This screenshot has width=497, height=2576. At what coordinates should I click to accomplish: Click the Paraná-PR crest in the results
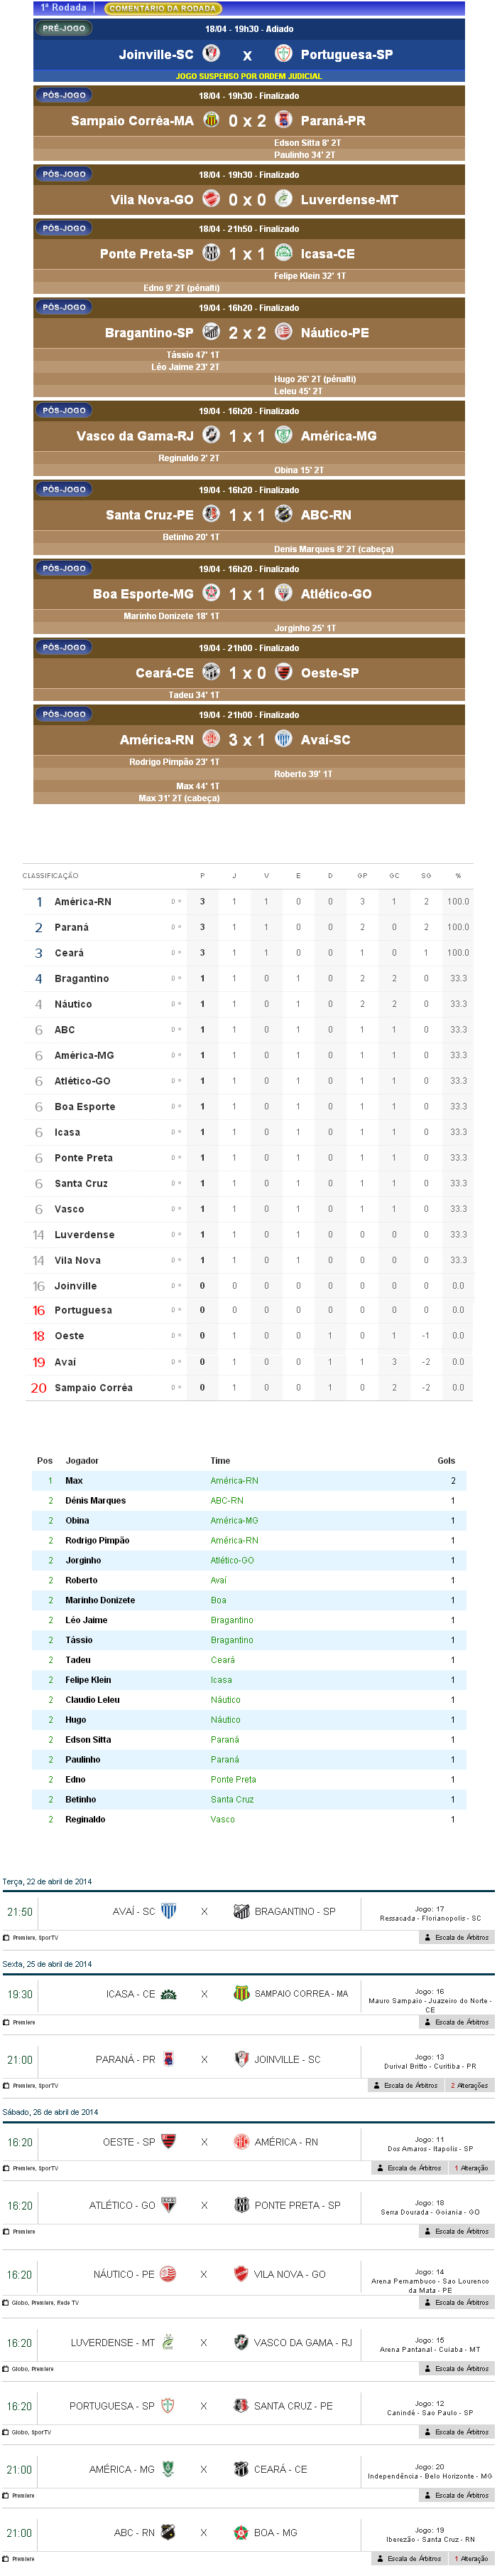pyautogui.click(x=283, y=120)
